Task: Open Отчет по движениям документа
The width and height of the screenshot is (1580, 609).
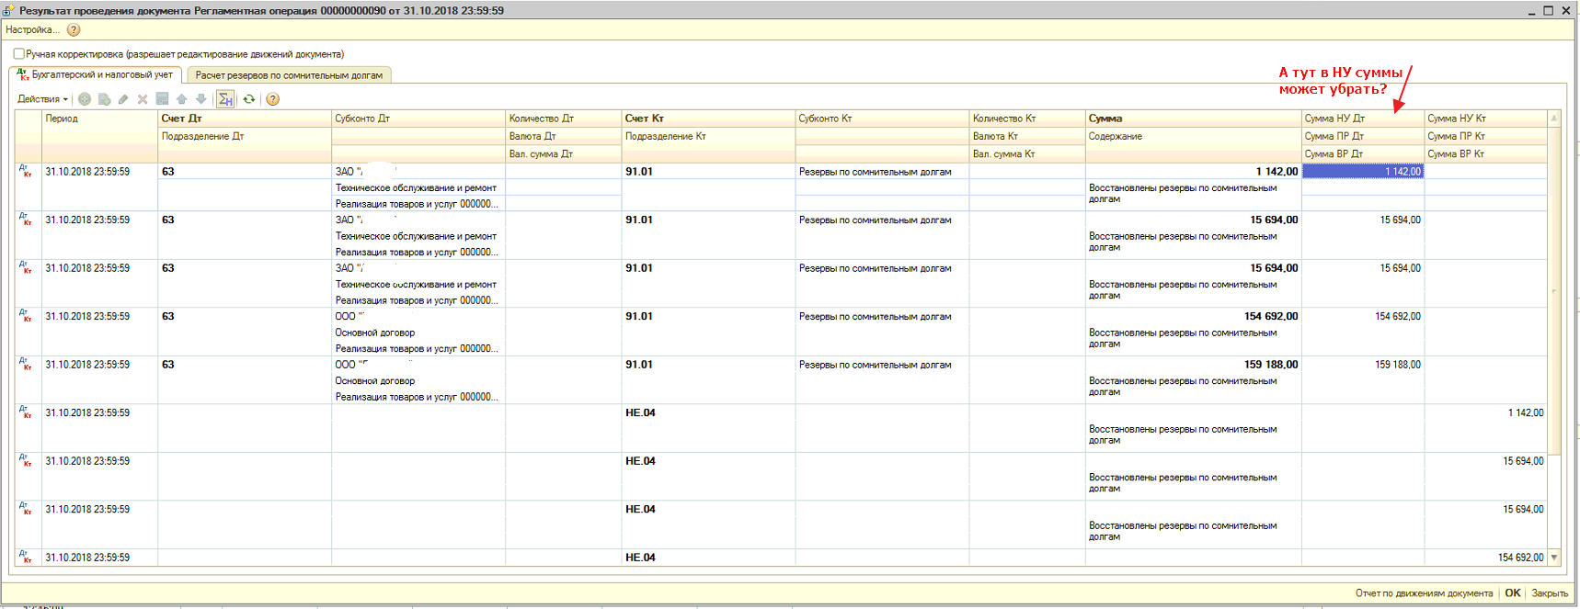Action: point(1424,593)
